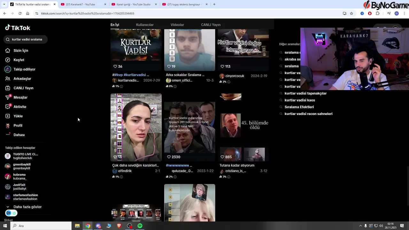
Task: Open the Windows Start menu
Action: [x=5, y=226]
